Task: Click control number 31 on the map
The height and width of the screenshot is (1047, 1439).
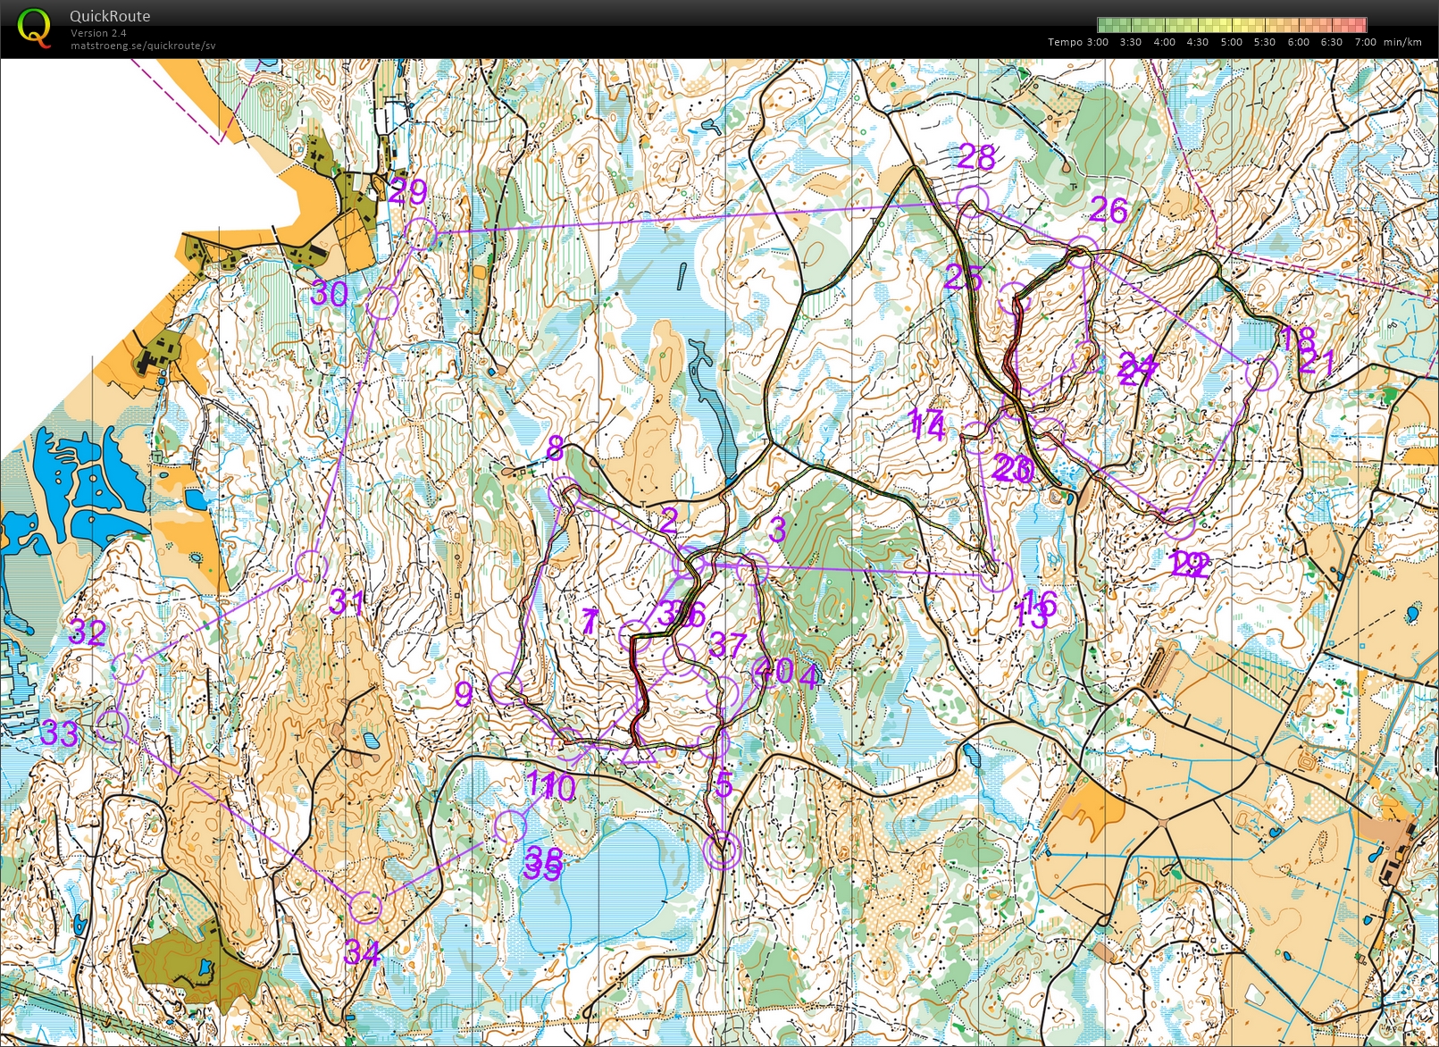Action: tap(347, 602)
